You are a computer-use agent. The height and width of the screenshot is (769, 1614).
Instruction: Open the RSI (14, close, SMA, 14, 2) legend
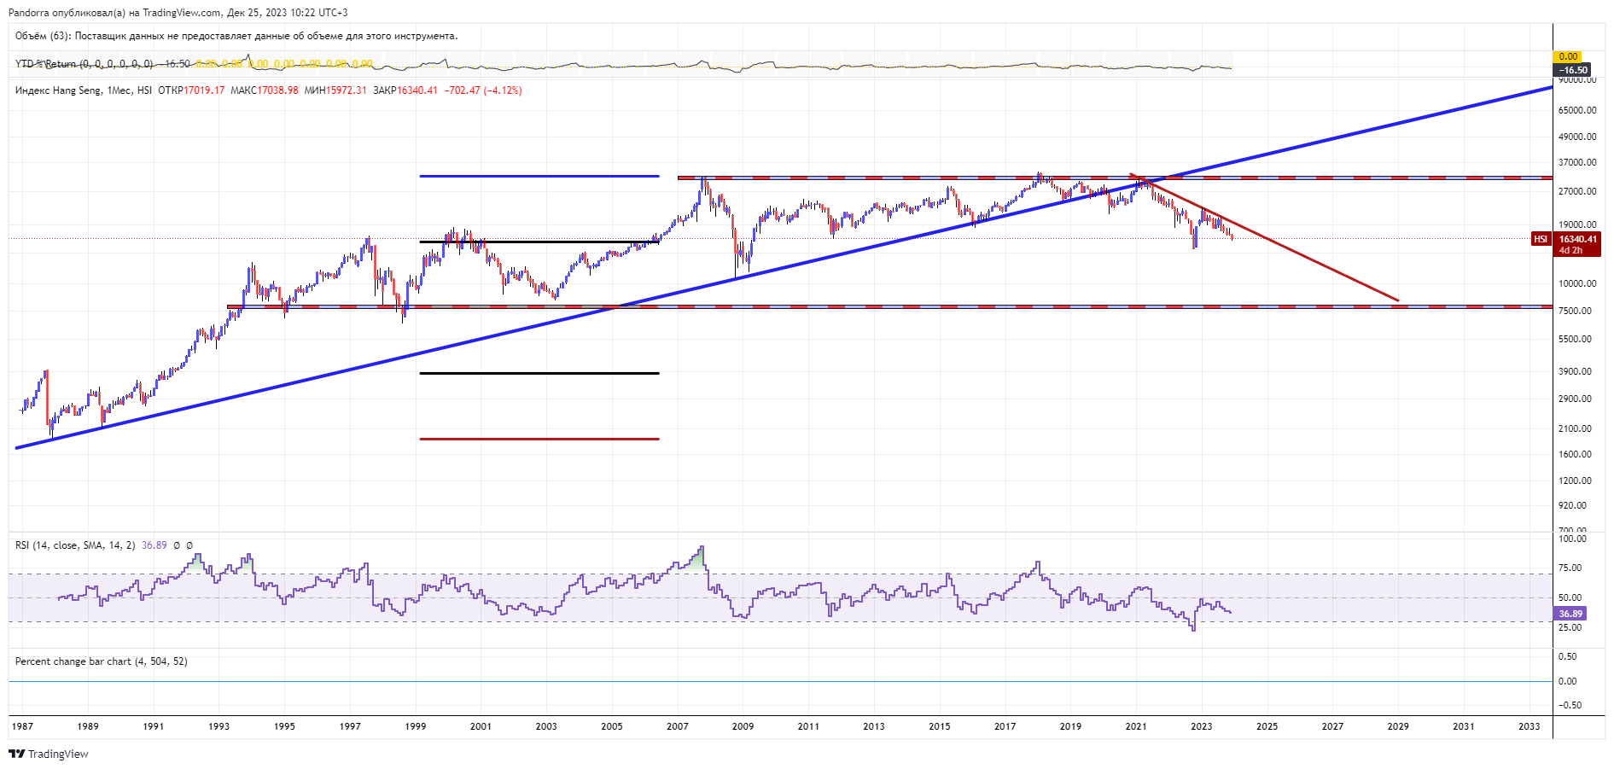(75, 545)
